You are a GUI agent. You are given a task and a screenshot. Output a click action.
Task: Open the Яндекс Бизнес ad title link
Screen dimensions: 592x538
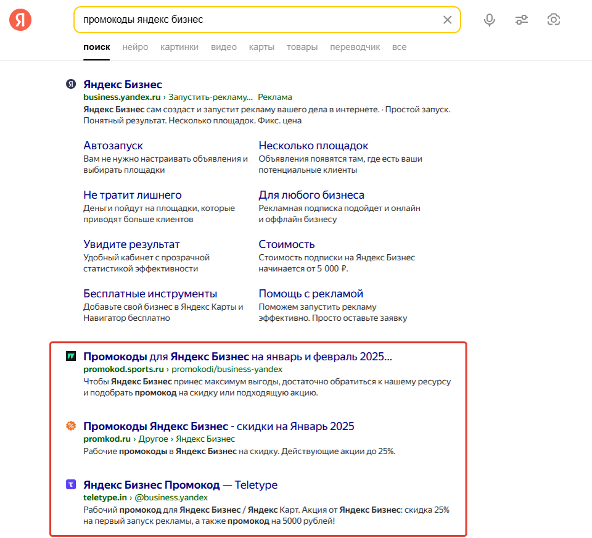click(x=123, y=85)
